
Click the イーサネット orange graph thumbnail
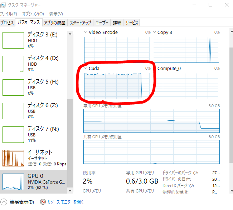pos(13,158)
